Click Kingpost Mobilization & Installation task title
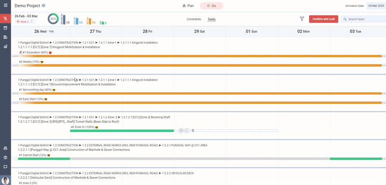Image resolution: width=386 pixels, height=185 pixels. (x=59, y=47)
